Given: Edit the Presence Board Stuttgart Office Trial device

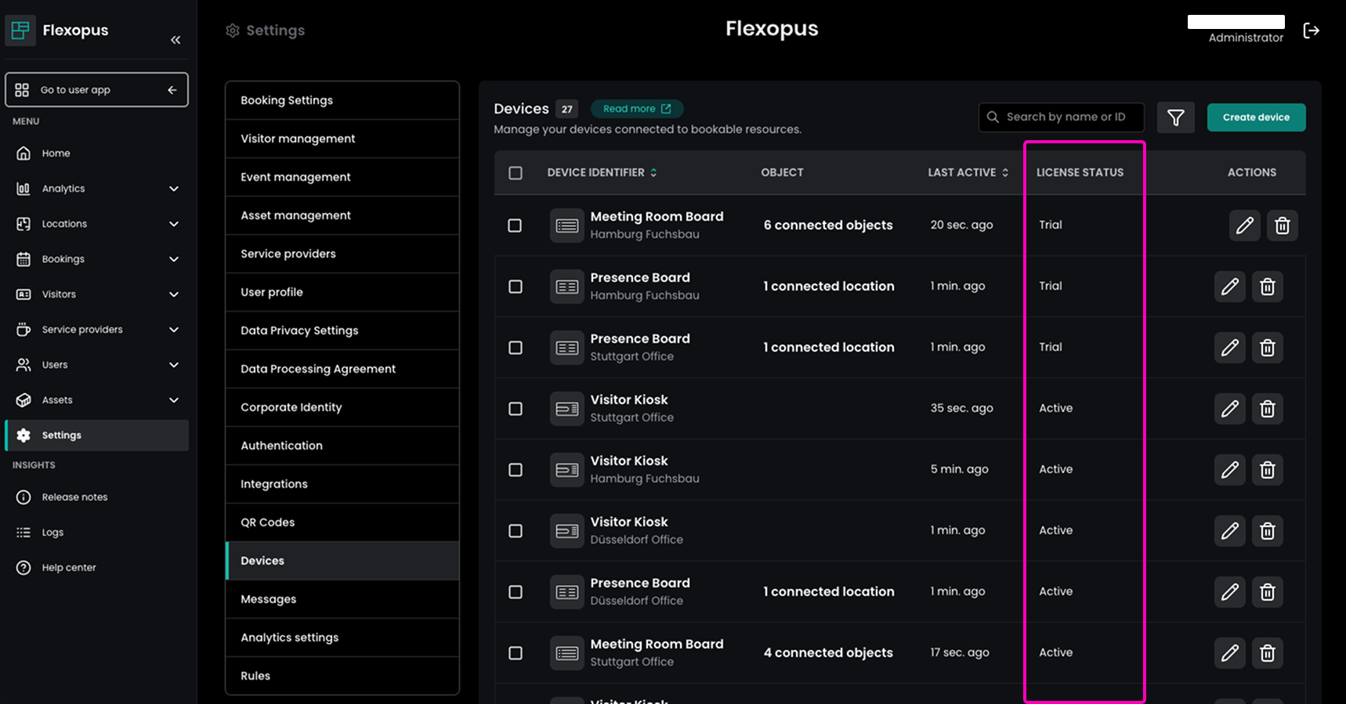Looking at the screenshot, I should pyautogui.click(x=1229, y=348).
